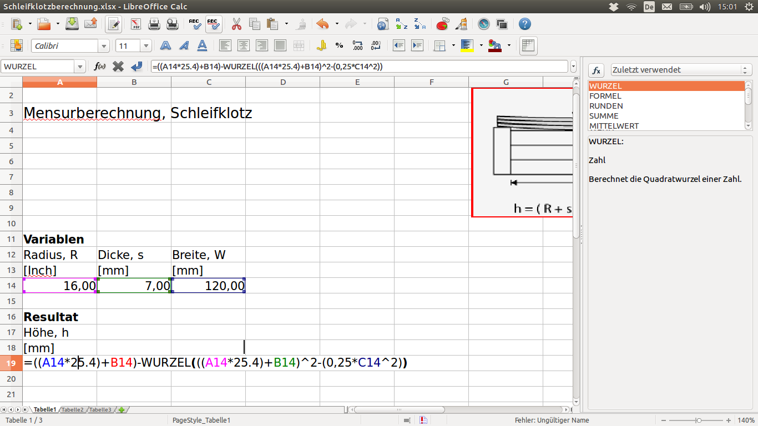Open LibreOffice Help

pyautogui.click(x=525, y=24)
